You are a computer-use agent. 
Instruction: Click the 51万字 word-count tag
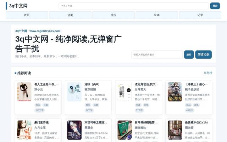(139, 110)
